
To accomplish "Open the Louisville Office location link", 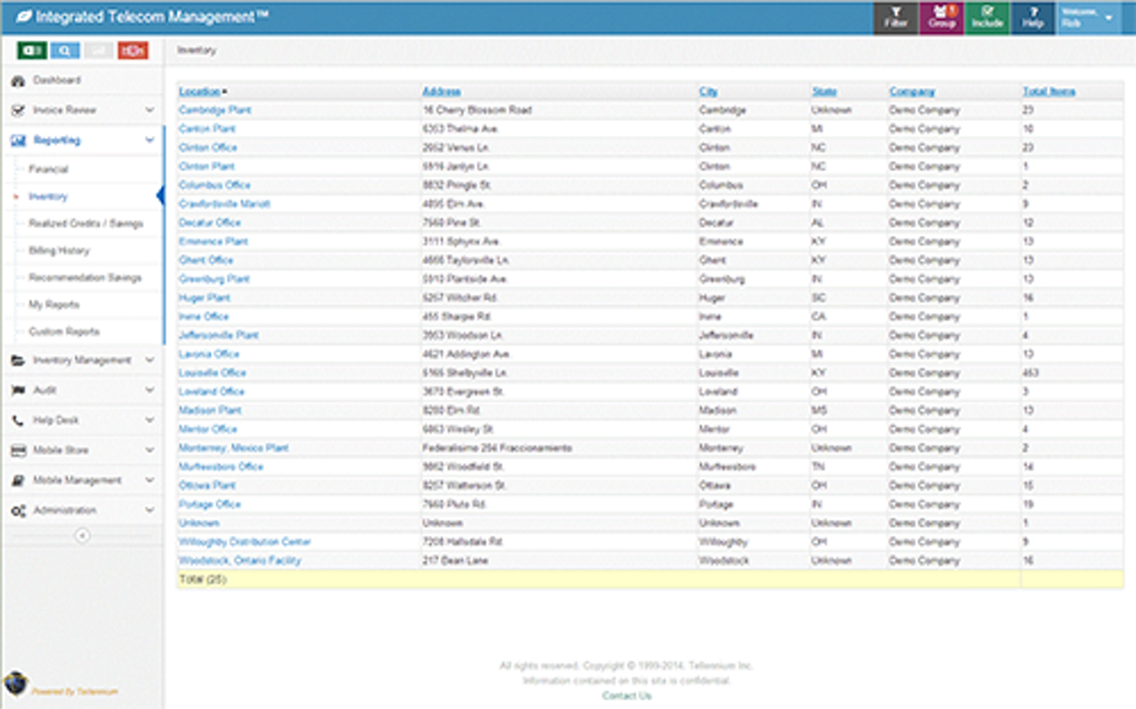I will 212,373.
